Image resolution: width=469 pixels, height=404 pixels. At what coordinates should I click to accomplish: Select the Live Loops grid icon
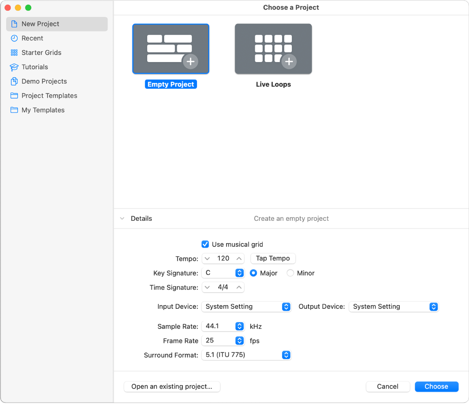point(273,49)
